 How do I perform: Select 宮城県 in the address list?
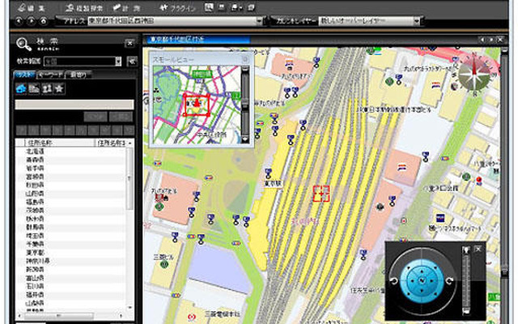click(x=35, y=177)
